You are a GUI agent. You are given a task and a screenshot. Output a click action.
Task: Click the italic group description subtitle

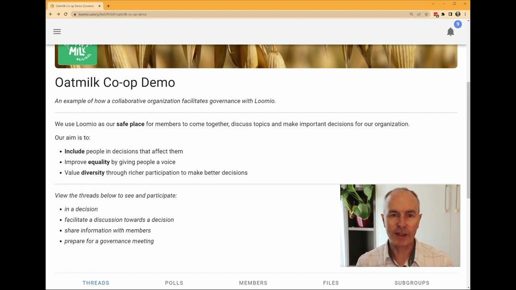(165, 101)
